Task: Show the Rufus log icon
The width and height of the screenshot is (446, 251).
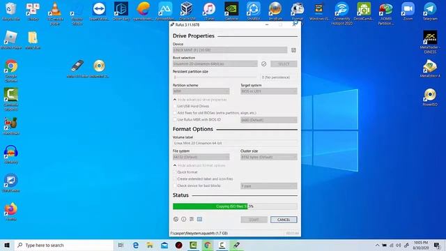Action: (200, 219)
